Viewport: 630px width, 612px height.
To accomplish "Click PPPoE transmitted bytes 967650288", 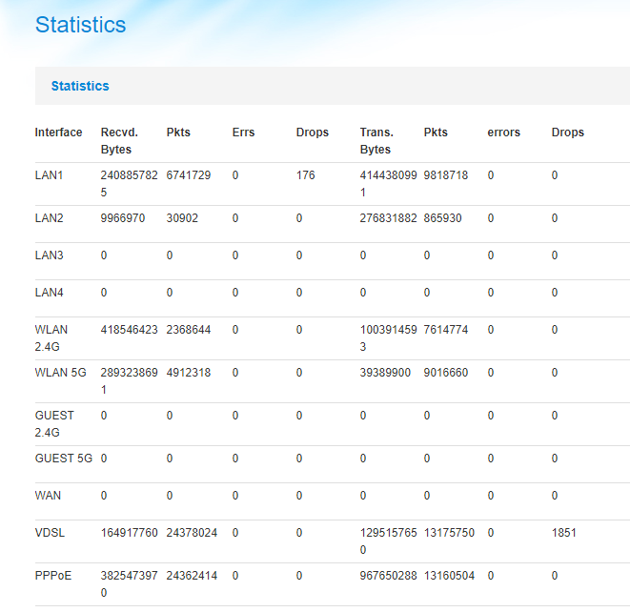I will pyautogui.click(x=388, y=576).
